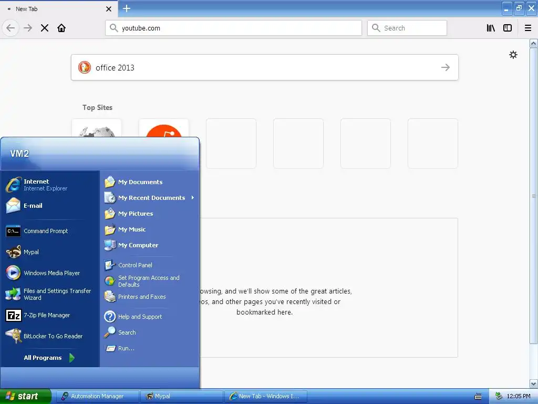Open the browser hamburger menu
This screenshot has width=538, height=404.
click(x=527, y=28)
